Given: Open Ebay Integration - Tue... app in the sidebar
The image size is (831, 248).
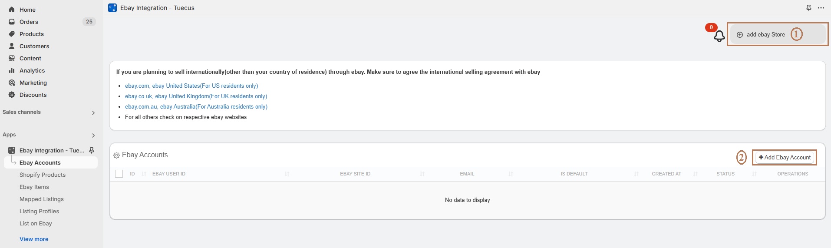Looking at the screenshot, I should point(52,150).
